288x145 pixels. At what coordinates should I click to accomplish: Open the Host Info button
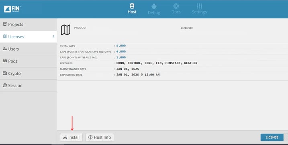[x=100, y=137]
